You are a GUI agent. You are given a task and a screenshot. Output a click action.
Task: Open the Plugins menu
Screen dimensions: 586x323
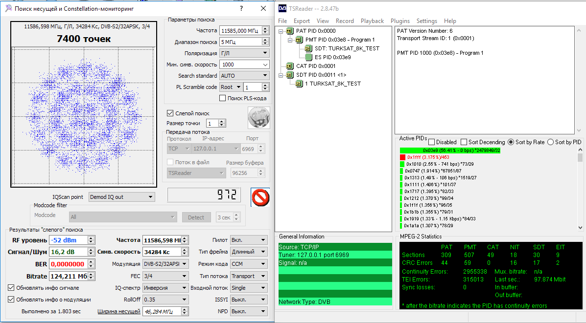(x=400, y=21)
